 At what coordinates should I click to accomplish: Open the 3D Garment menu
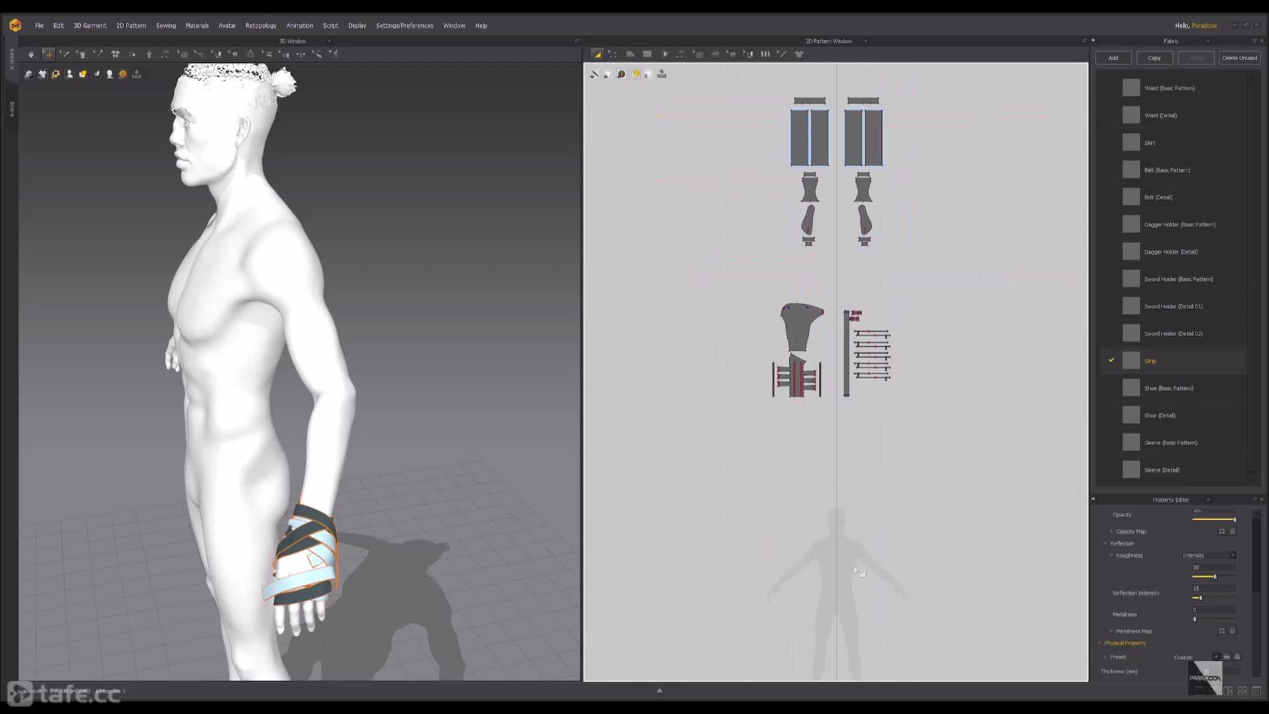(x=90, y=26)
